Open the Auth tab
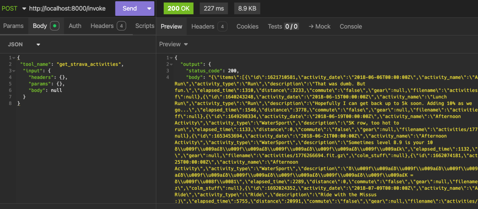The width and height of the screenshot is (478, 209). tap(75, 26)
